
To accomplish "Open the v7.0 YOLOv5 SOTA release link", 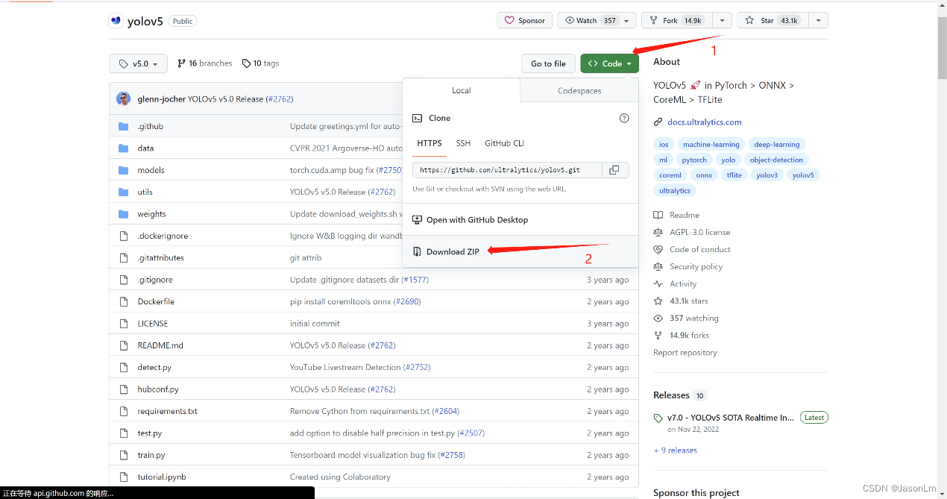I will (730, 418).
